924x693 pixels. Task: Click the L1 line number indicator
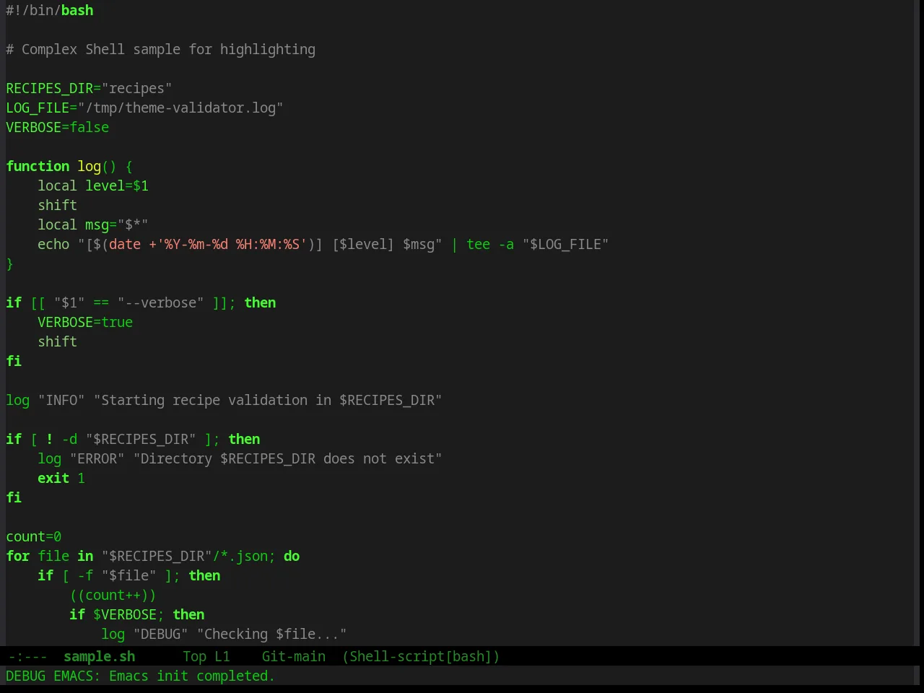(x=222, y=656)
